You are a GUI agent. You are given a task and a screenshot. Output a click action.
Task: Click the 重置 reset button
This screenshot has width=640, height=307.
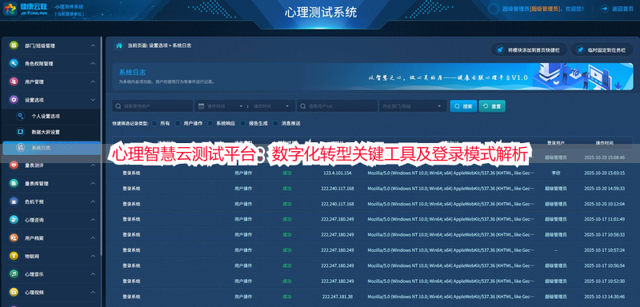[492, 106]
